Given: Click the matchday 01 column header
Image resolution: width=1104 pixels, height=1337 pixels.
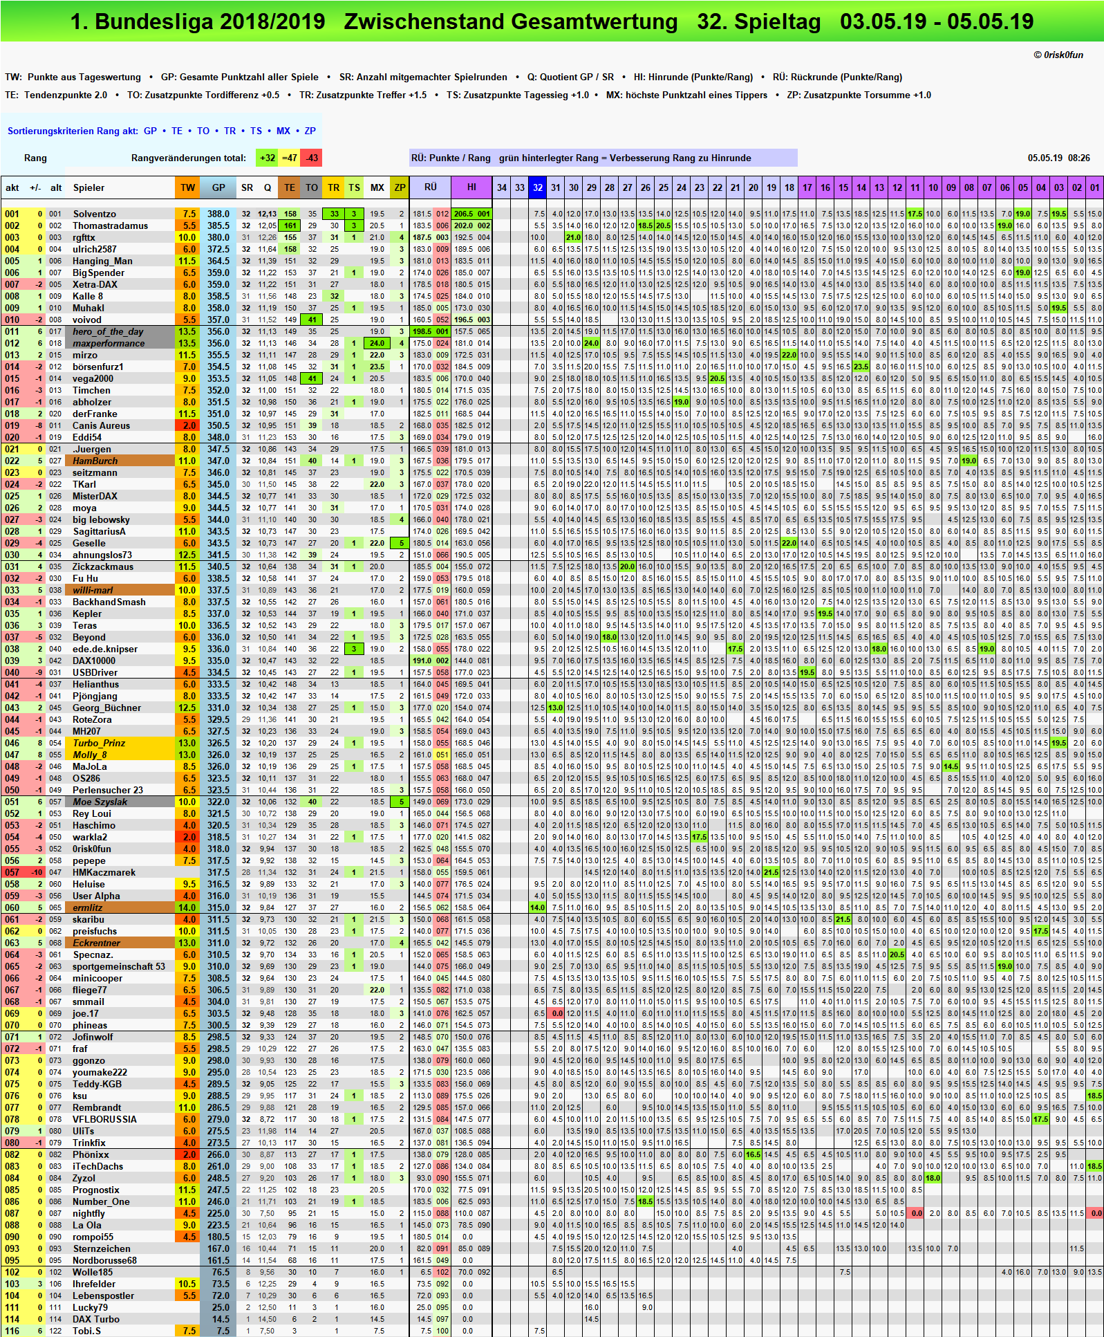Looking at the screenshot, I should [1095, 187].
